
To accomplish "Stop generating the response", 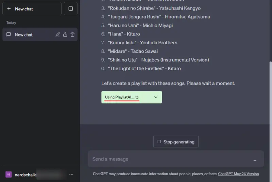I will (x=176, y=142).
